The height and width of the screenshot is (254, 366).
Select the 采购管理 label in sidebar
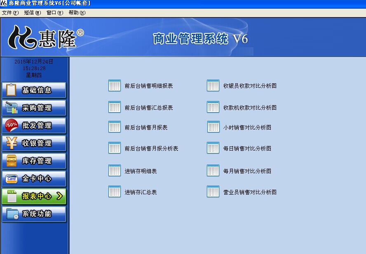coord(37,108)
